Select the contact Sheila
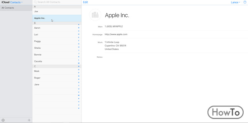The height and width of the screenshot is (123, 248). (57, 48)
